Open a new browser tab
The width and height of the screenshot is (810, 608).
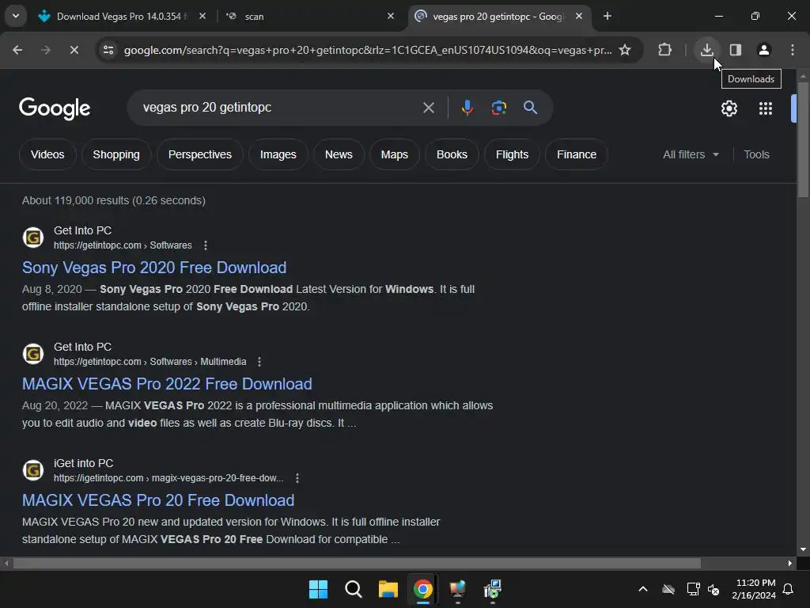click(x=607, y=16)
